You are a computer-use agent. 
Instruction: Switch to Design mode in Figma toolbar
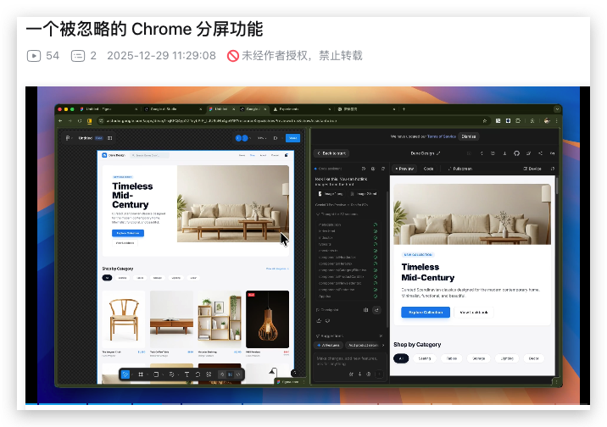click(x=231, y=374)
